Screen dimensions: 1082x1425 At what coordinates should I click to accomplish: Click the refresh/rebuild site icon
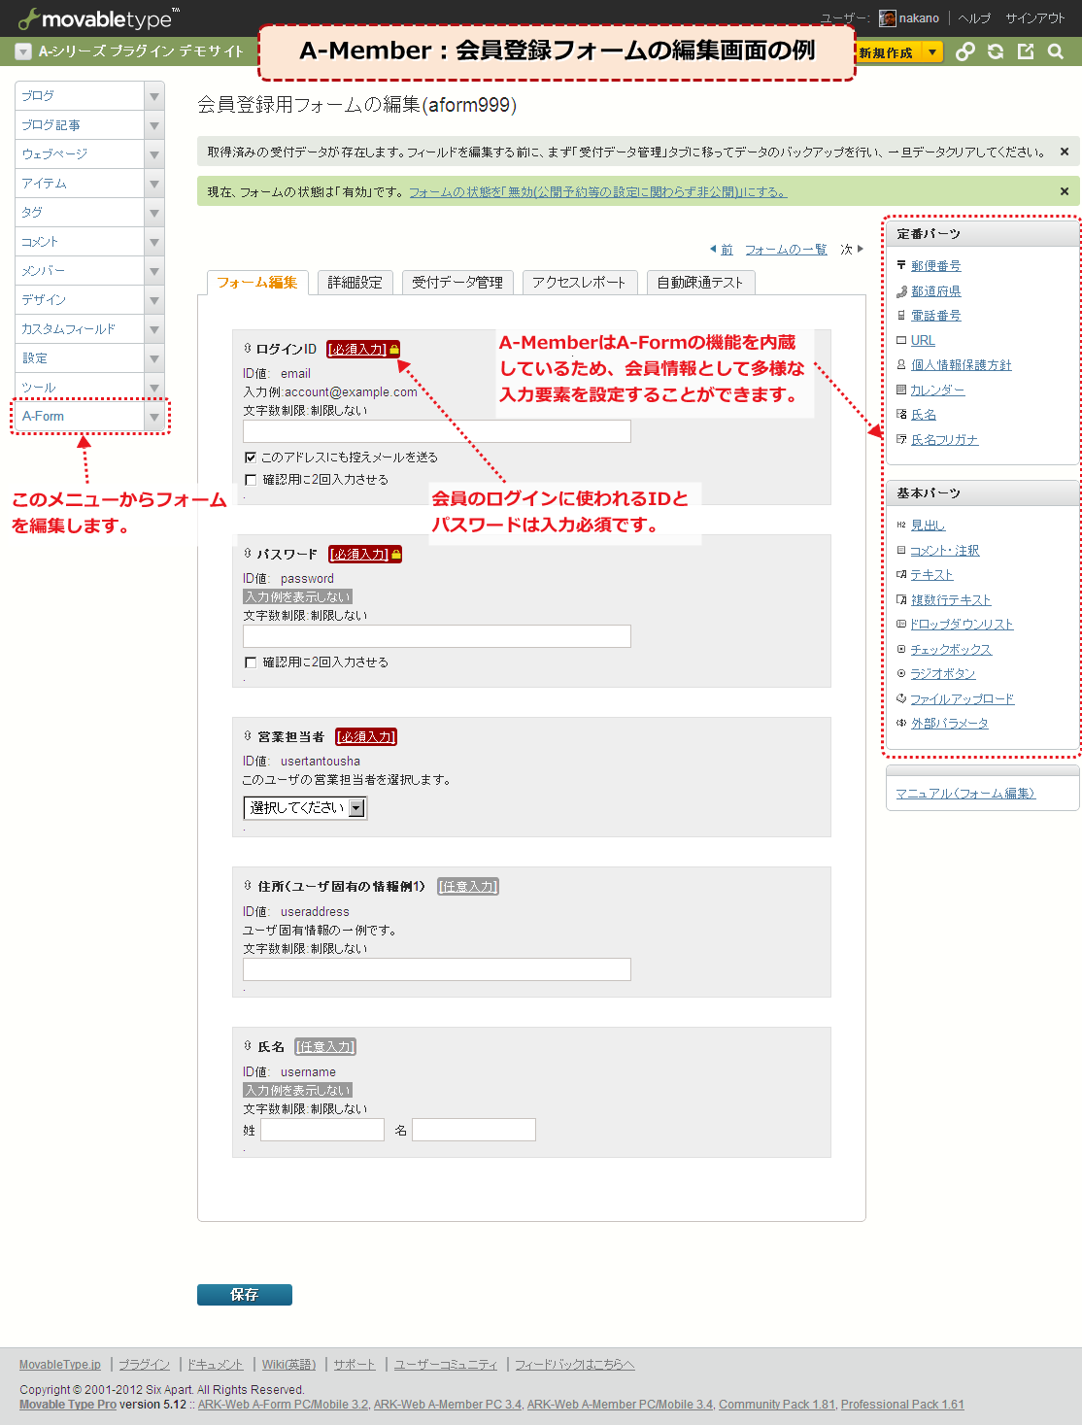pyautogui.click(x=996, y=51)
